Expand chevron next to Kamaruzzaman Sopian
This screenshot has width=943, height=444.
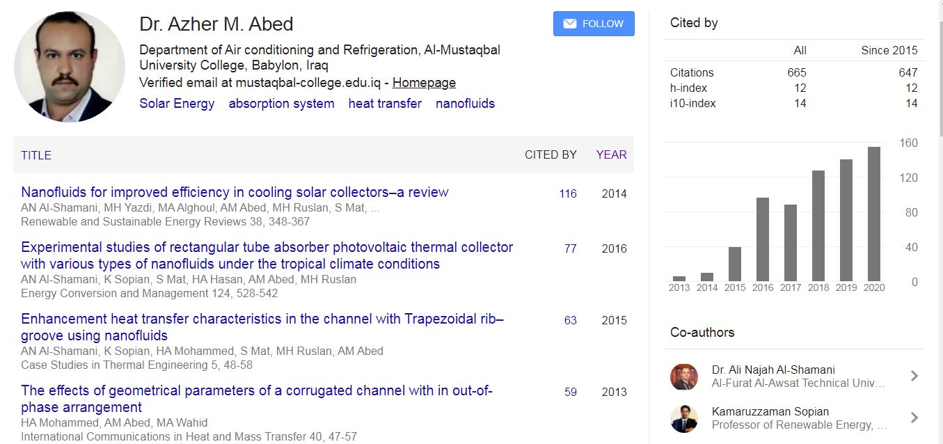[914, 418]
